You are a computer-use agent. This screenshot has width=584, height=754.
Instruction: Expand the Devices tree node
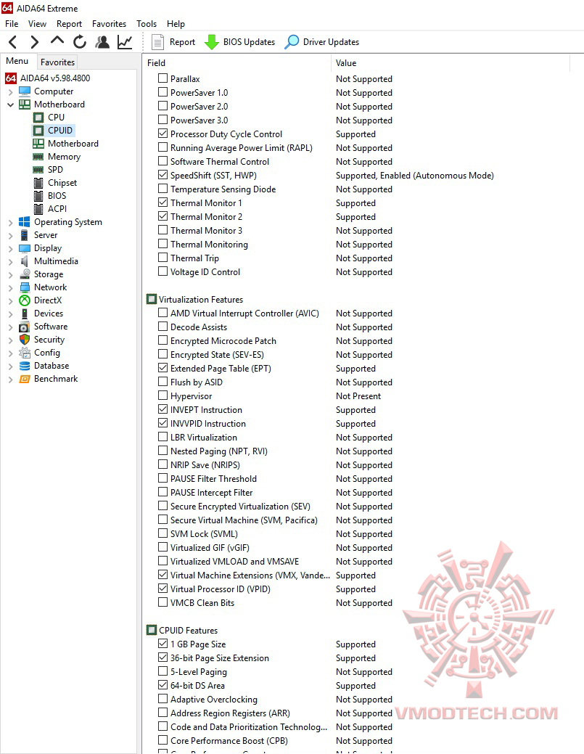click(x=10, y=314)
